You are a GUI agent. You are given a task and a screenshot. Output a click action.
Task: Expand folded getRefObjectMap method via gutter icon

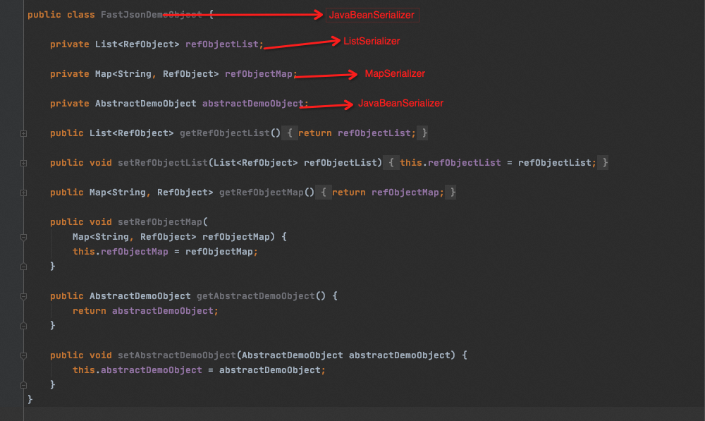point(23,193)
